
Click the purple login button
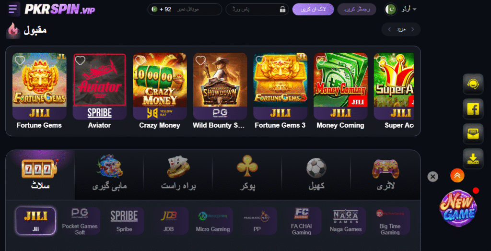coord(313,10)
